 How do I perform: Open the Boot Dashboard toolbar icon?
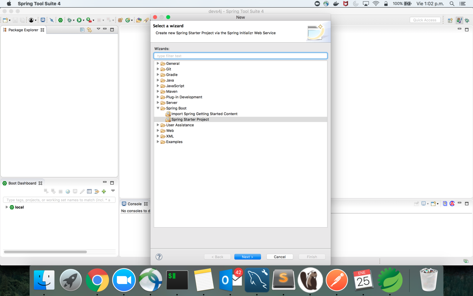[x=60, y=20]
